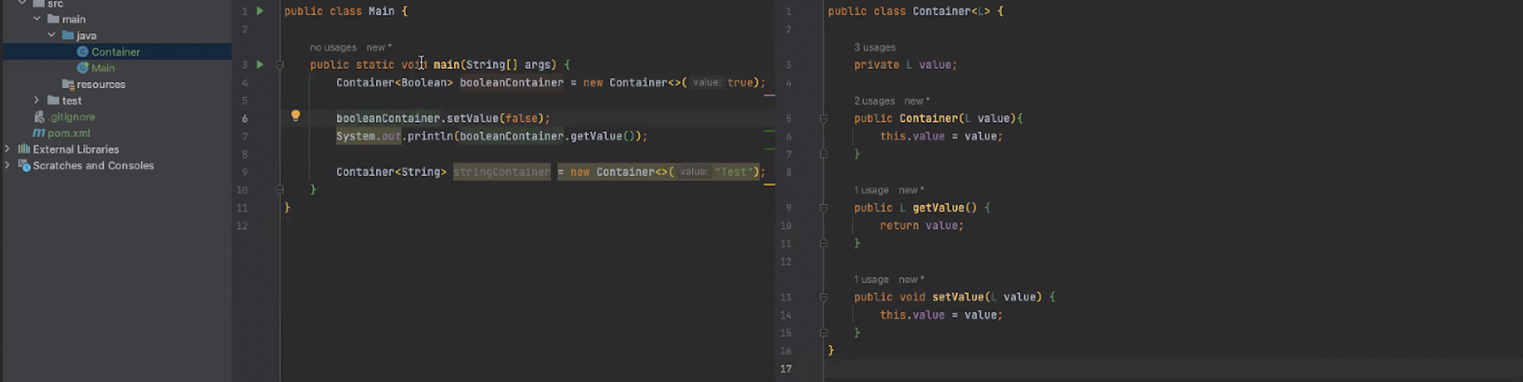Click '3 usages' hint above value field
Viewport: 1523px width, 382px height.
point(875,47)
